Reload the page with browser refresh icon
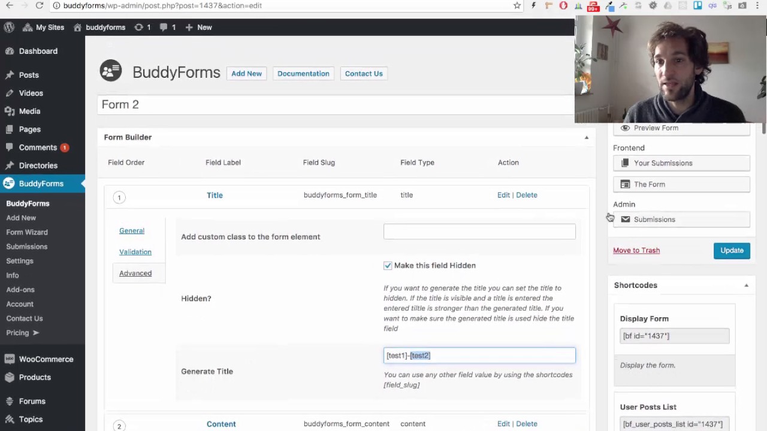This screenshot has height=431, width=767. click(39, 6)
